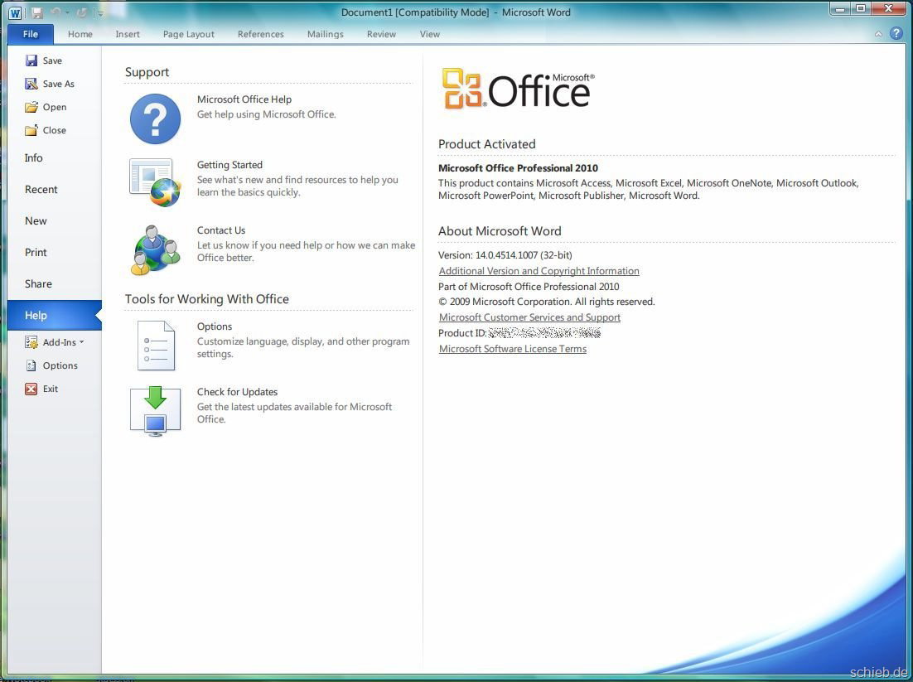Switch to the Page Layout ribbon tab

(188, 34)
